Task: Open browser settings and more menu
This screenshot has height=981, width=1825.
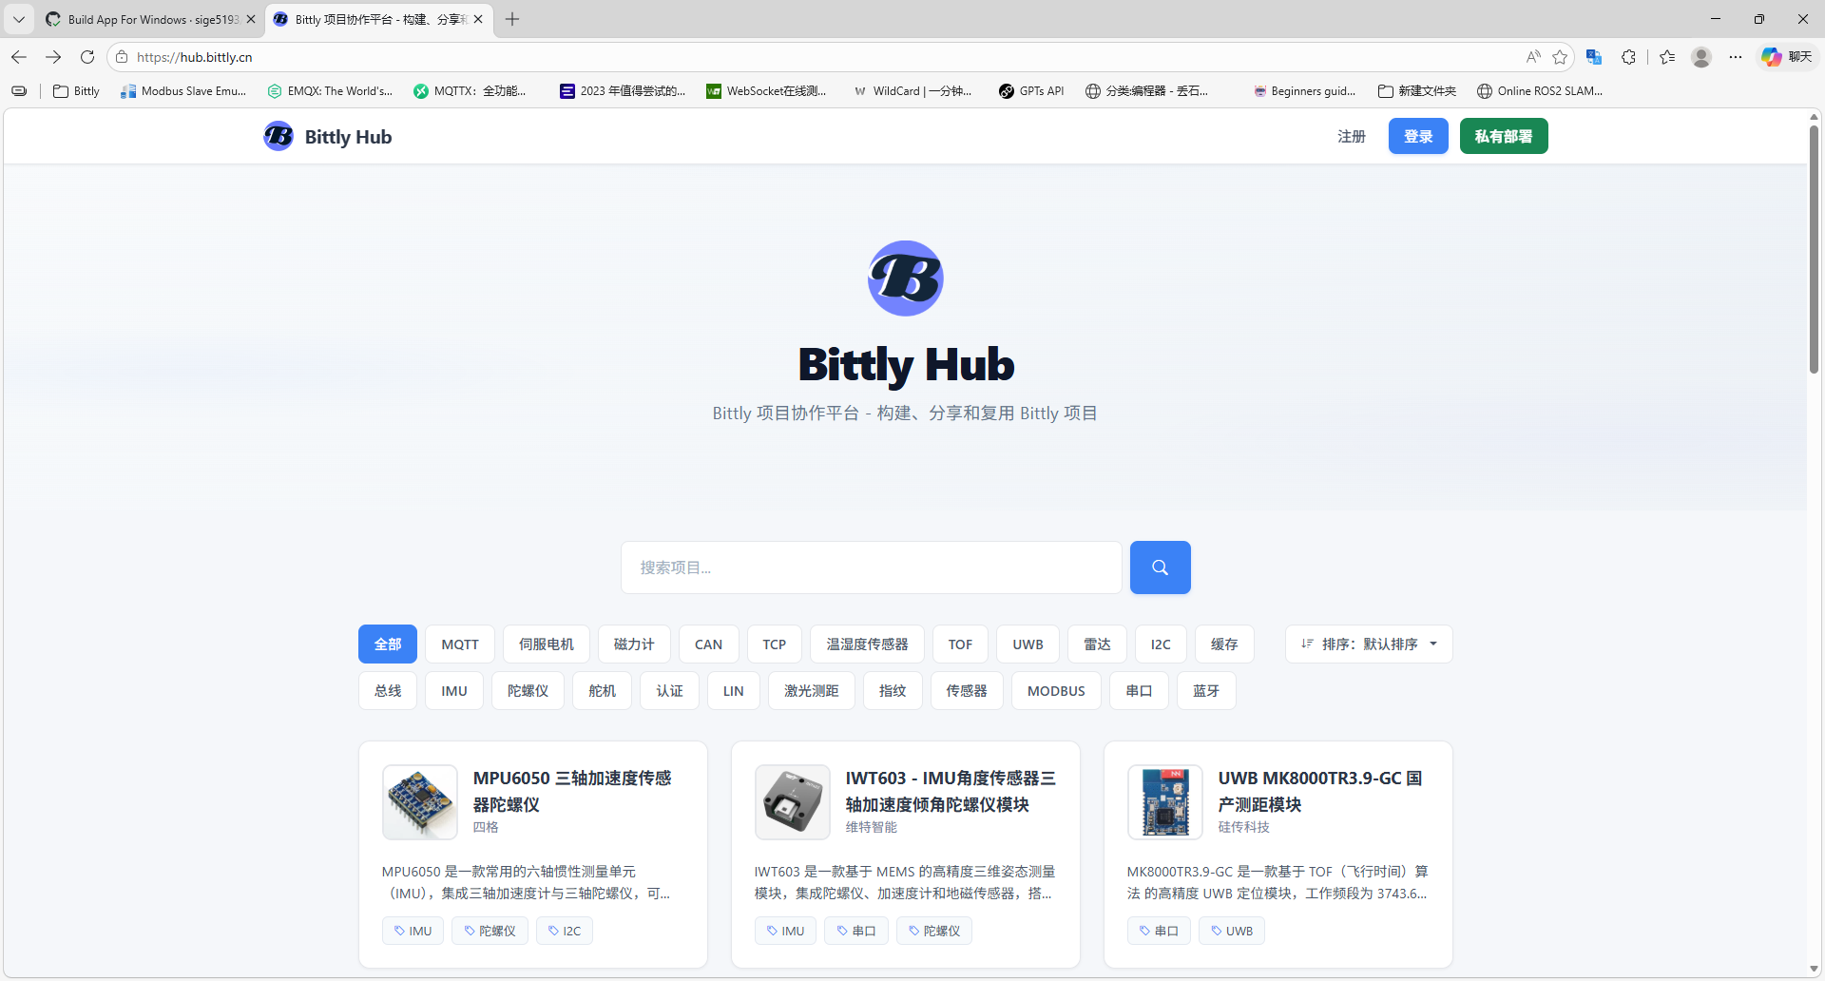Action: 1736,57
